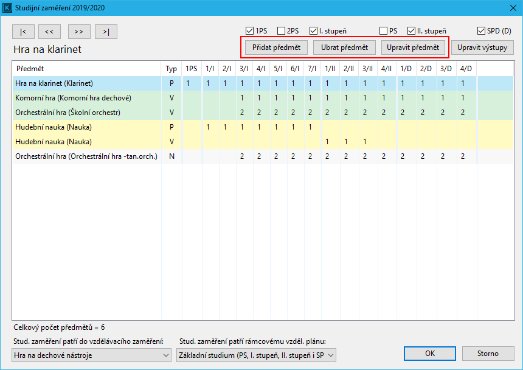
Task: Go to previous record with << button
Action: tap(49, 32)
